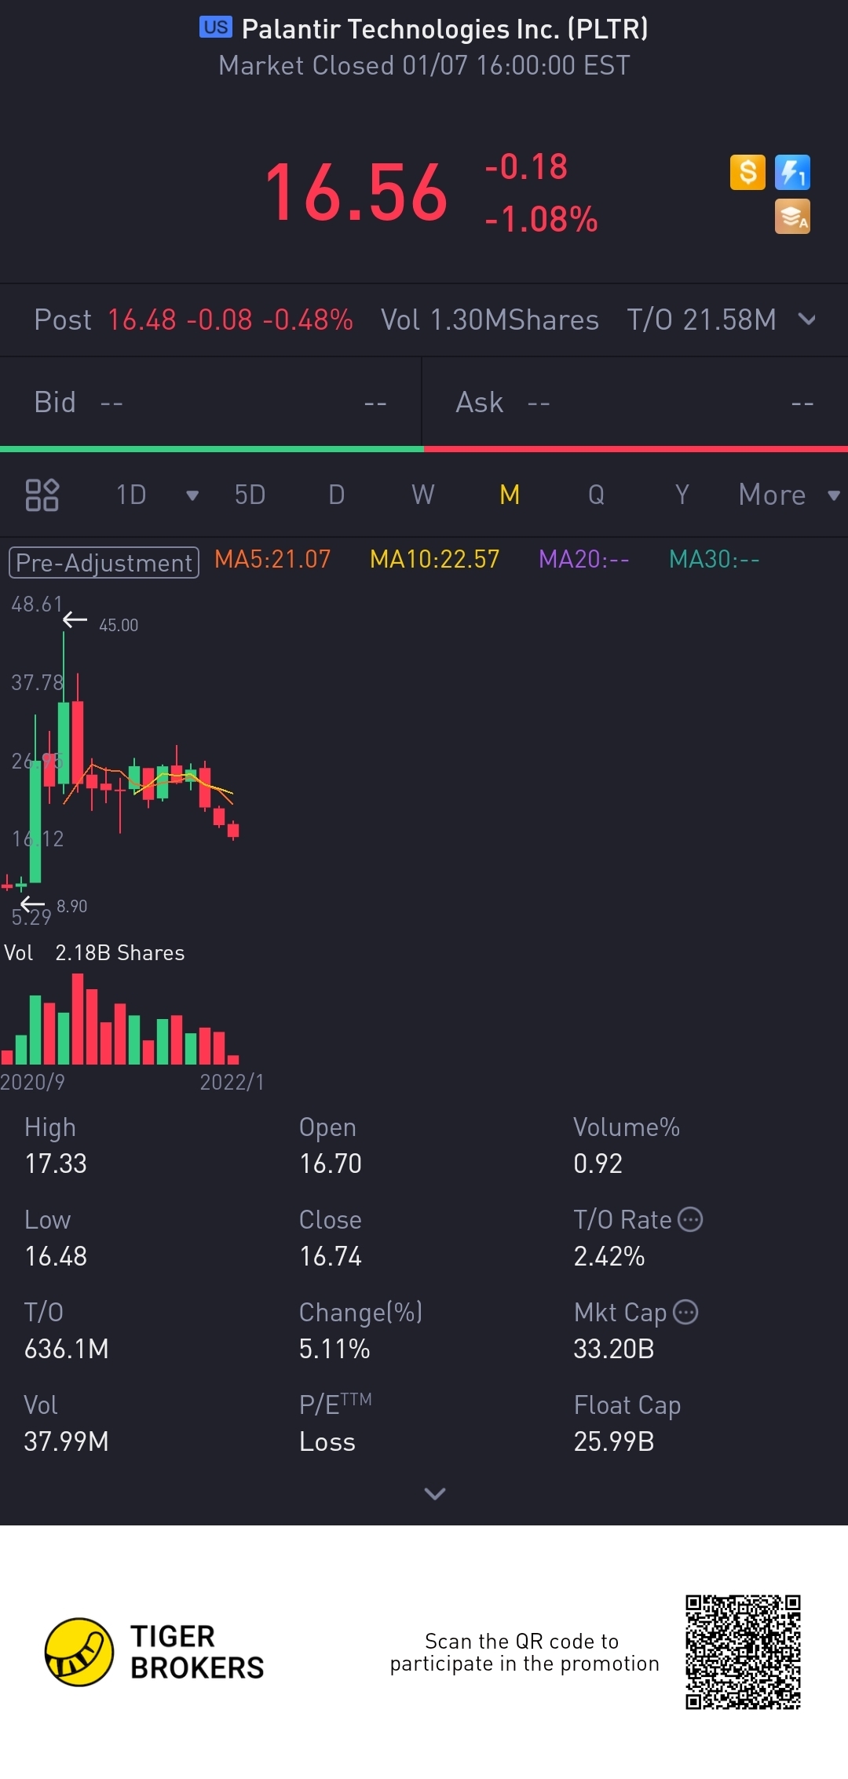Switch to the 5D chart tab
This screenshot has width=848, height=1779.
250,495
